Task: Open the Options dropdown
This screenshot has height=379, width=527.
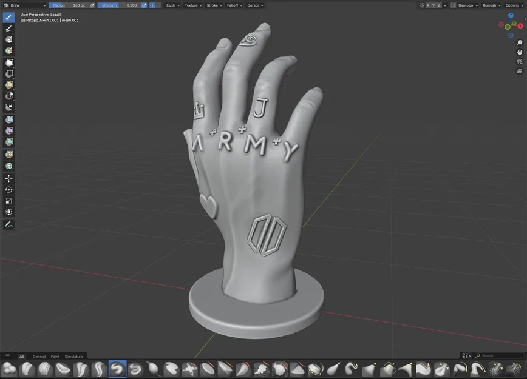Action: [514, 5]
